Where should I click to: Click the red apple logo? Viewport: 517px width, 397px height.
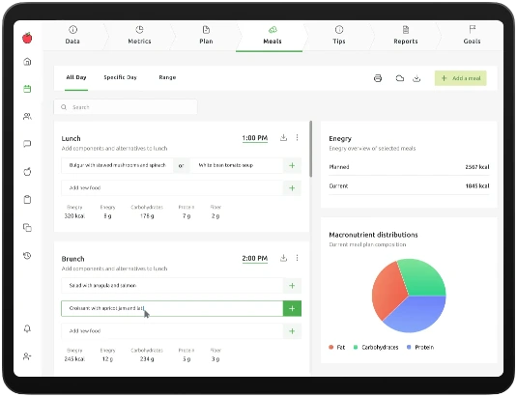[27, 38]
